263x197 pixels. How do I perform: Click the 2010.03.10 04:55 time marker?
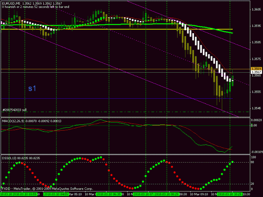(56, 194)
